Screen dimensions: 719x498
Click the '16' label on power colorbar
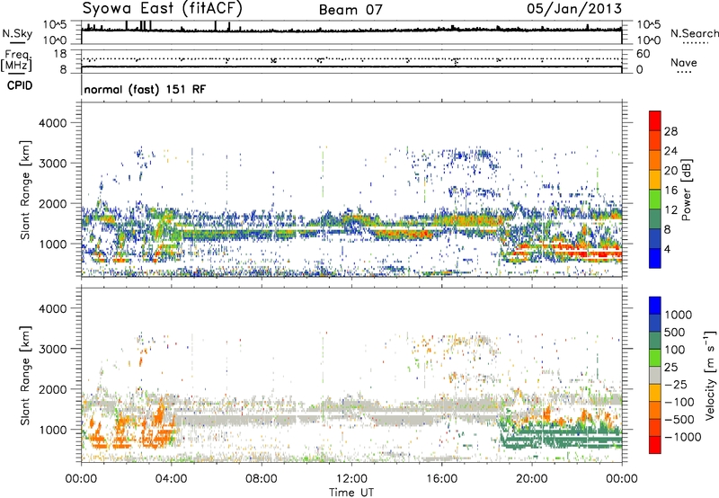coord(670,191)
